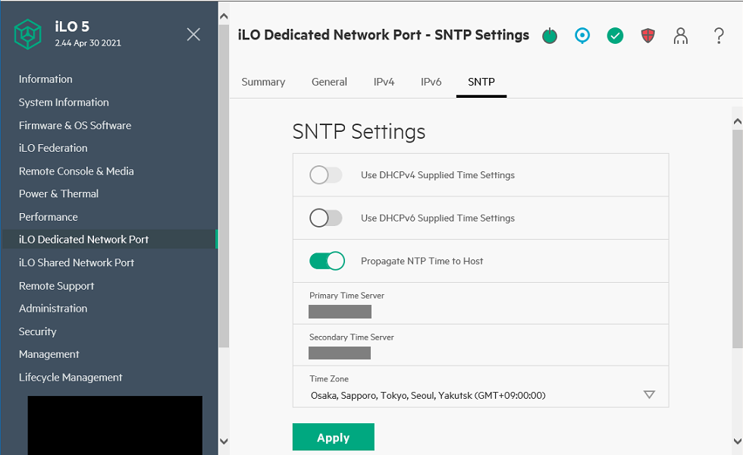
Task: Click the red security shield icon
Action: (x=647, y=36)
